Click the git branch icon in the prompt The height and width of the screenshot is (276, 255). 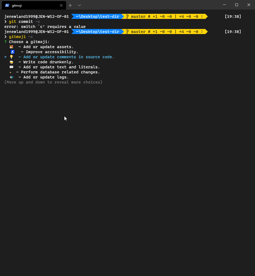click(127, 32)
